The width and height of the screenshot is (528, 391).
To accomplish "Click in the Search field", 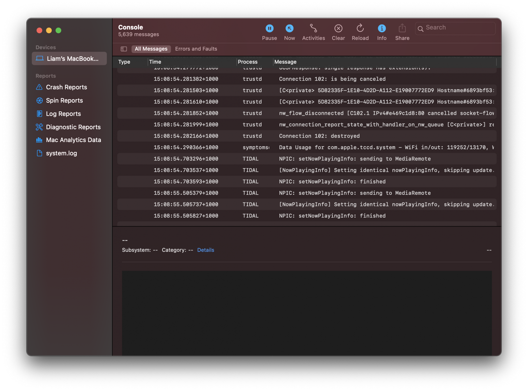I will (x=459, y=28).
